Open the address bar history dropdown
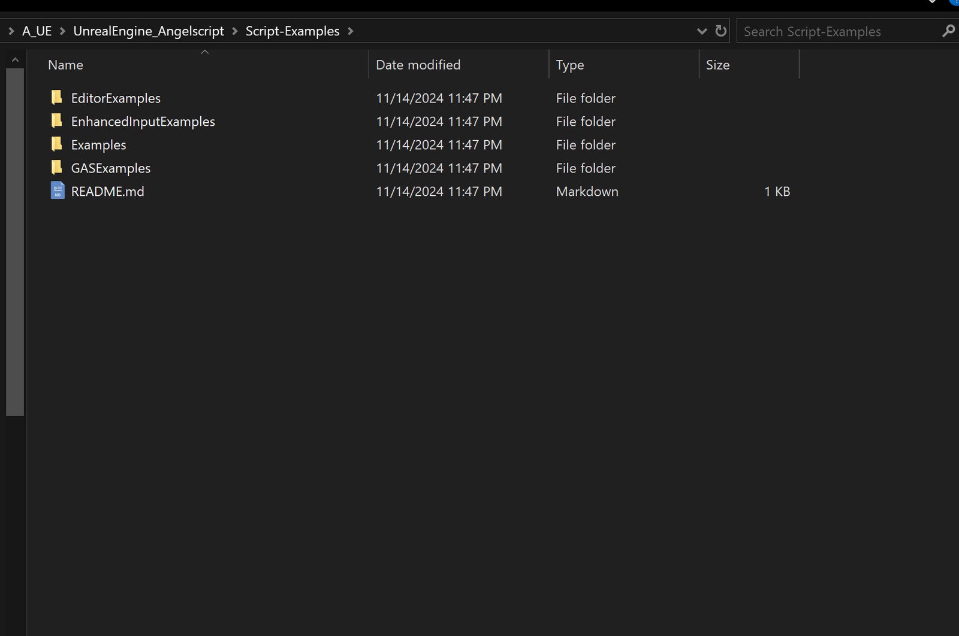Screen dimensions: 959x636 click(x=702, y=31)
